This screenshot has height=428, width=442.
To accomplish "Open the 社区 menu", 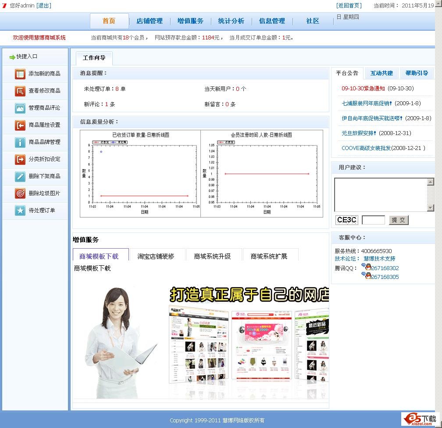I will (313, 21).
